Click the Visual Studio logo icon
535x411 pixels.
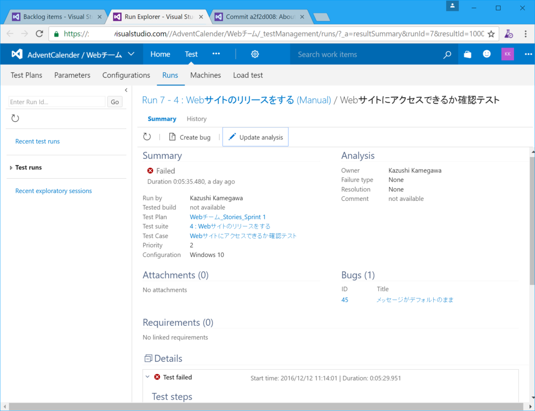pyautogui.click(x=17, y=54)
